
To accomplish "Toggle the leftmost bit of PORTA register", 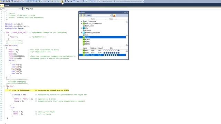I will [x=104, y=55].
